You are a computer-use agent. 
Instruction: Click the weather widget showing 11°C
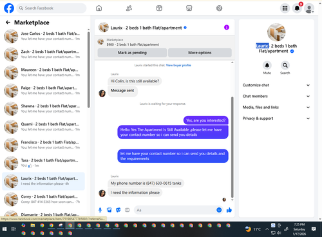[x=253, y=229]
